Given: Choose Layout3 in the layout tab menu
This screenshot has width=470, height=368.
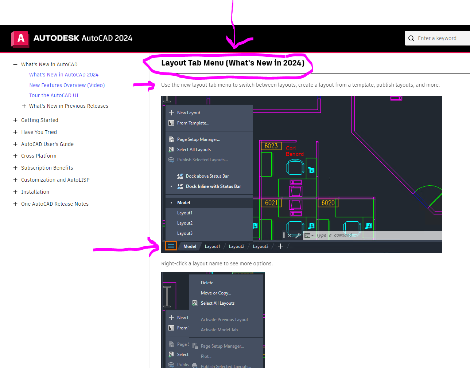Looking at the screenshot, I should pos(209,233).
